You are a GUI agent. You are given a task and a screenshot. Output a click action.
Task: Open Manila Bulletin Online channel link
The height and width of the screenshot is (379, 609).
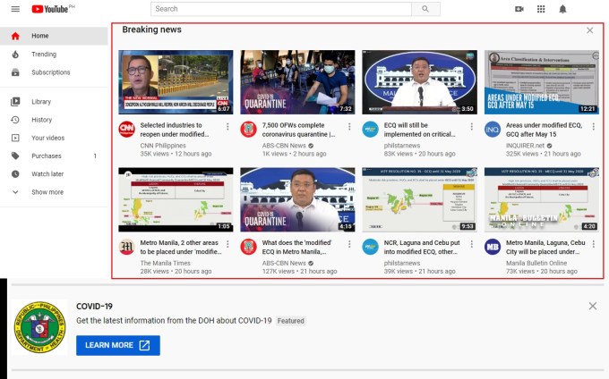(x=536, y=263)
